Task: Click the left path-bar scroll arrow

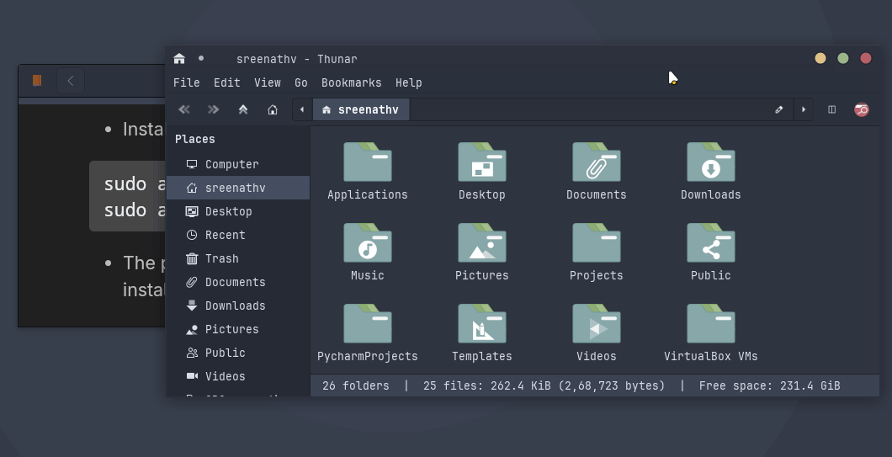Action: tap(302, 109)
